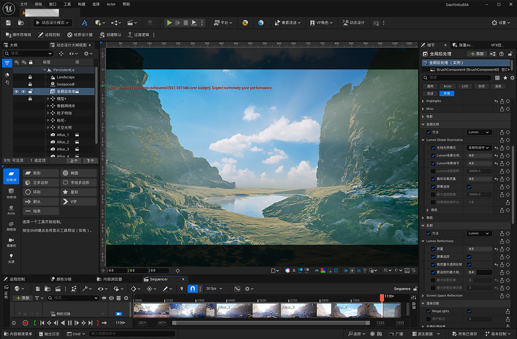Click the 添加 button in details panel

477,54
